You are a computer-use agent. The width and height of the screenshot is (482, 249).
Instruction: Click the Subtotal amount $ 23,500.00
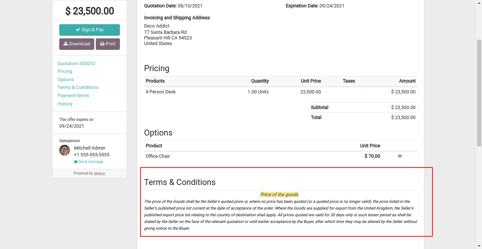coord(403,108)
